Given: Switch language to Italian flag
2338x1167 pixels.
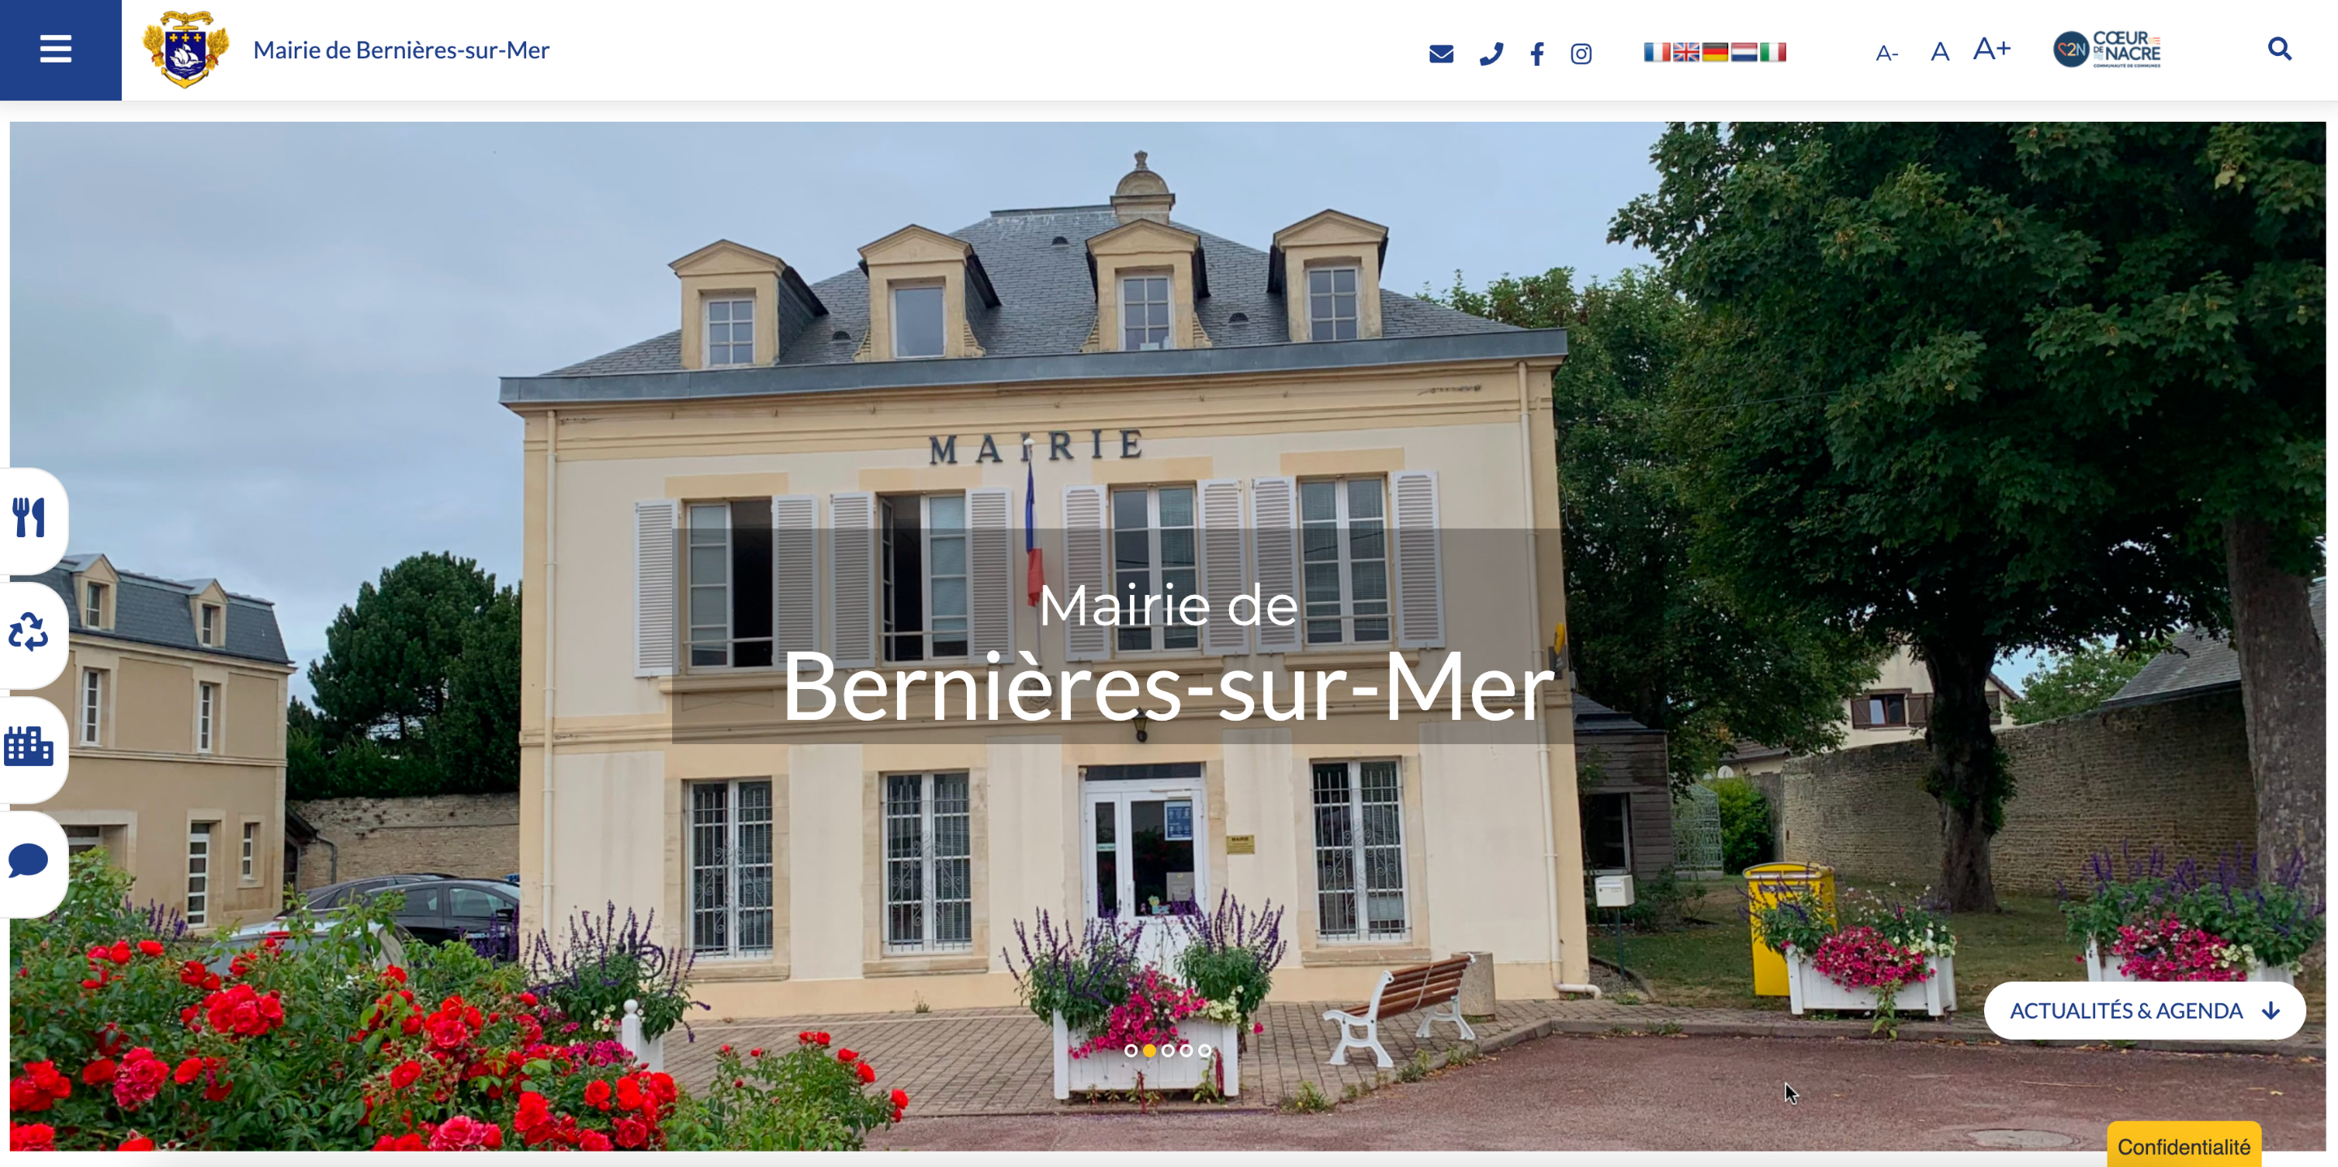Looking at the screenshot, I should [1772, 52].
